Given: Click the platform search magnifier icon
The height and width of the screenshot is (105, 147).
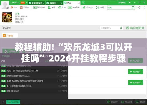Looking at the screenshot, I should pos(121,28).
